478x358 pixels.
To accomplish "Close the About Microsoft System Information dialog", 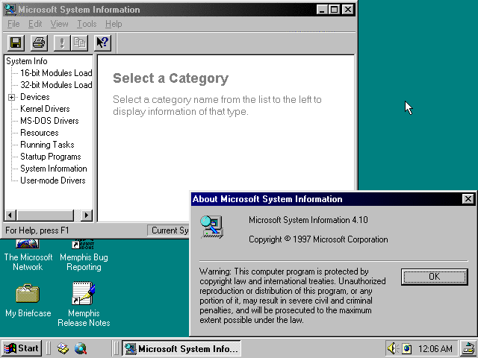I will point(468,199).
